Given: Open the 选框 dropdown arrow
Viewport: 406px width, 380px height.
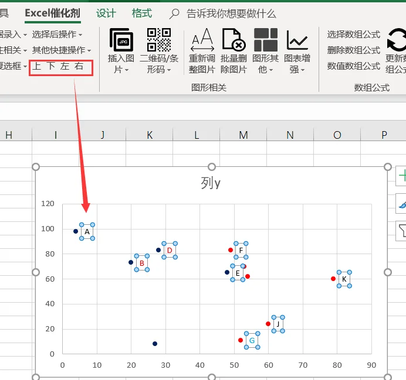Looking at the screenshot, I should [x=25, y=67].
